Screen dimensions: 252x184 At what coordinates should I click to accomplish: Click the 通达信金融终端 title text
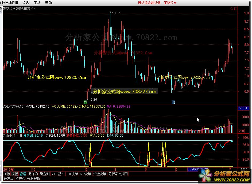pyautogui.click(x=149, y=3)
